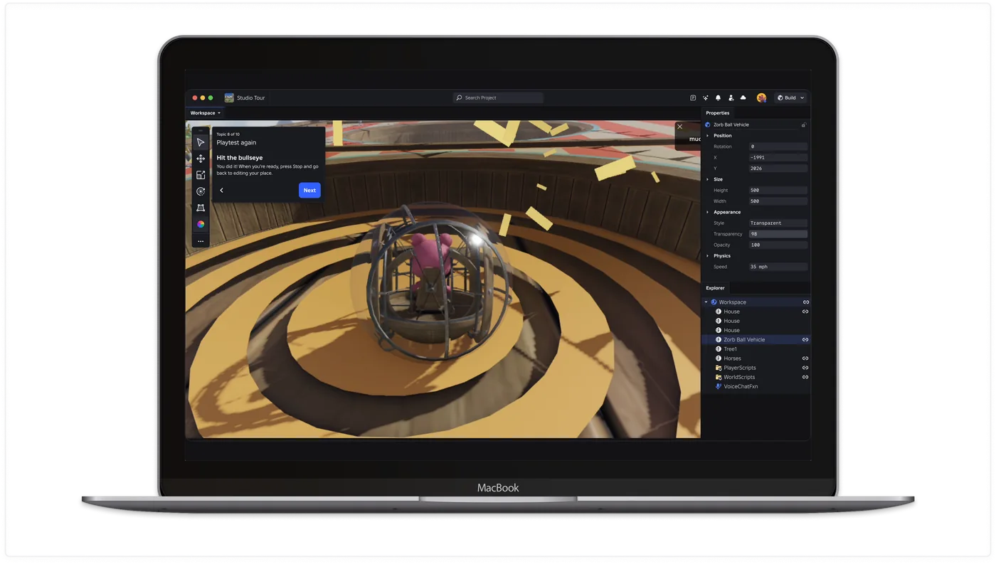Open the Style field showing Transparent
Viewport: 996px width, 564px height.
pyautogui.click(x=778, y=223)
